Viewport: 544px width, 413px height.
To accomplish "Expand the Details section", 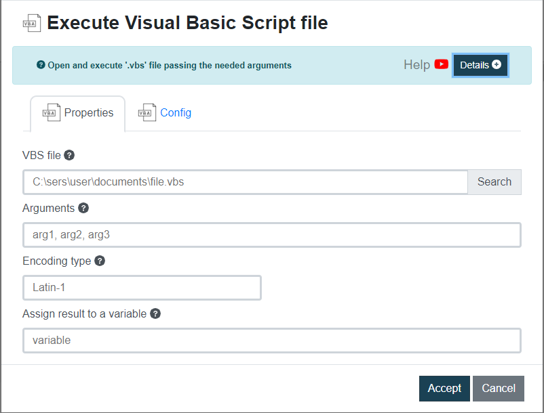I will pyautogui.click(x=480, y=64).
